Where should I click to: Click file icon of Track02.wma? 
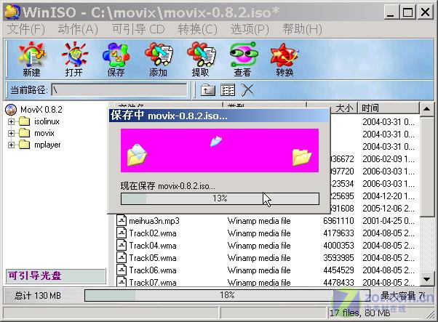pos(122,233)
